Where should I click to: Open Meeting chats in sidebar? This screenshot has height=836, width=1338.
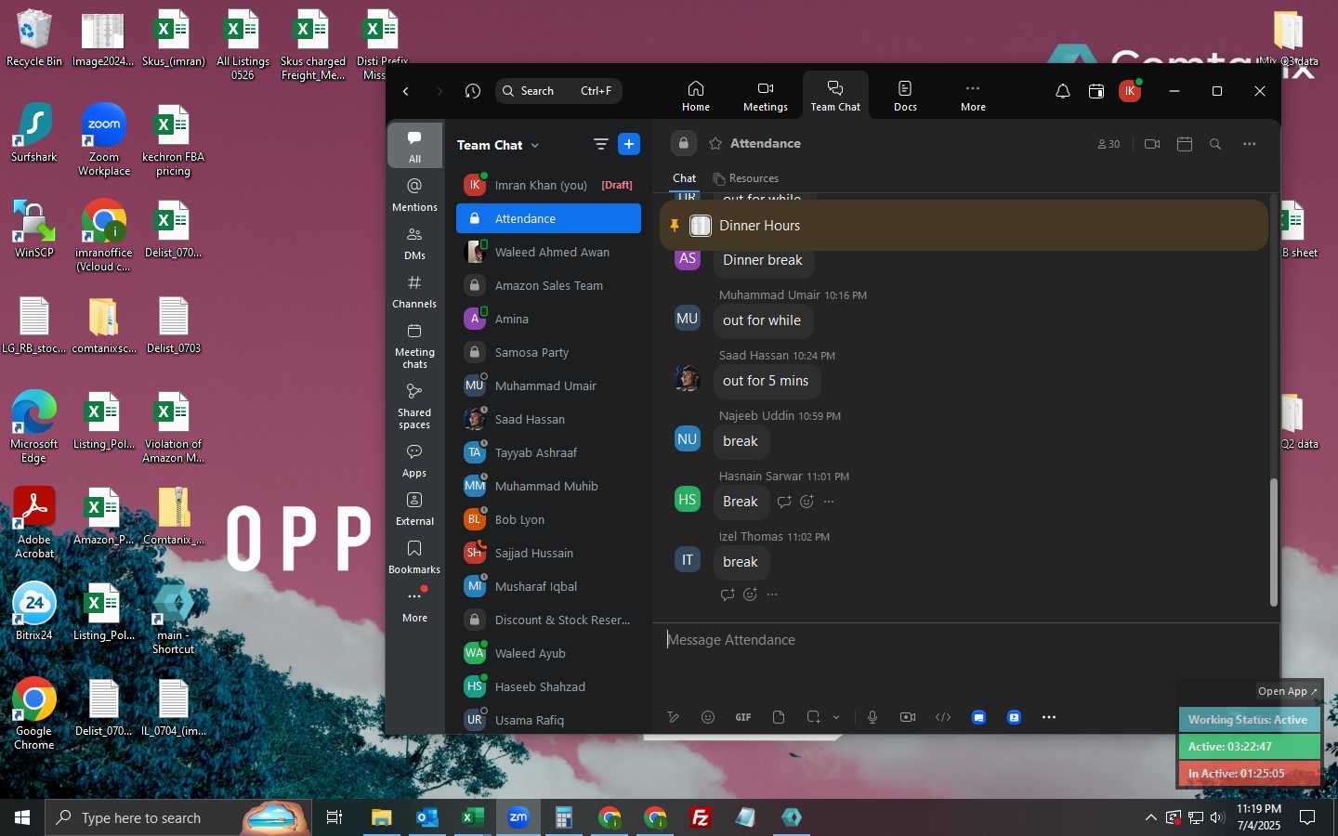pos(414,345)
